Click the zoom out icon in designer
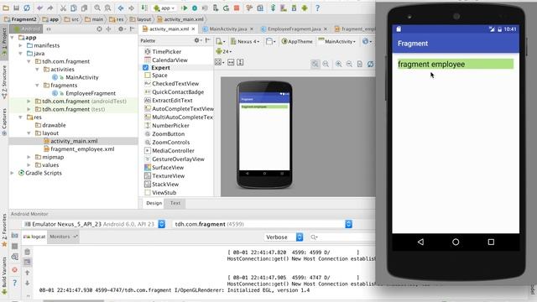Screen dimensions: 537x302 point(349,64)
